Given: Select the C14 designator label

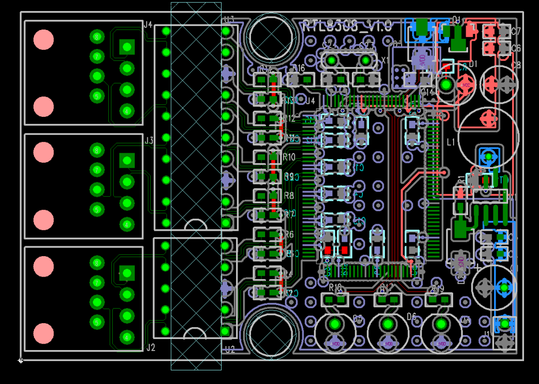Looking at the screenshot, I should click(427, 92).
